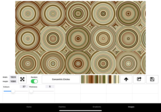Click the Thickness label

pyautogui.click(x=33, y=87)
